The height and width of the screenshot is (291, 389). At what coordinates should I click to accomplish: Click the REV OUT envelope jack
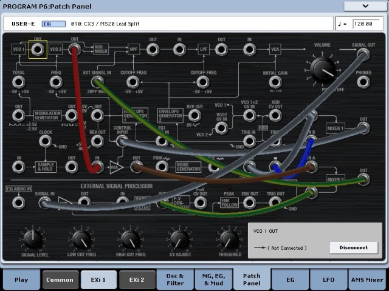click(x=194, y=115)
